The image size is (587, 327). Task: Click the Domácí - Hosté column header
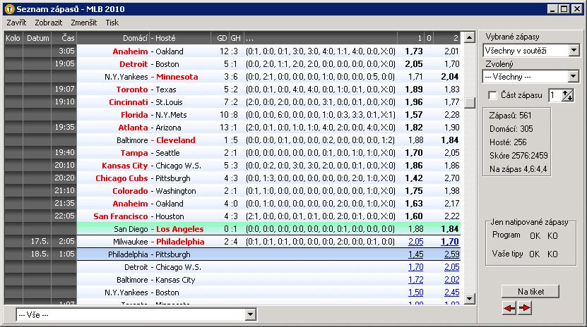[x=144, y=38]
